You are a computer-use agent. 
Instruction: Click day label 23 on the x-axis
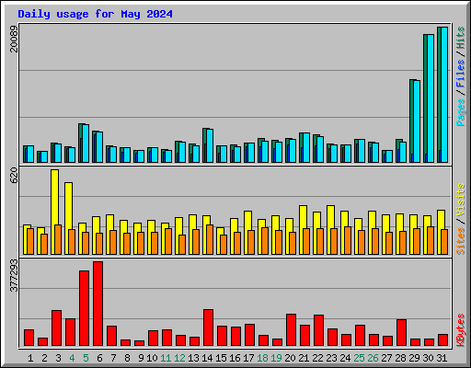pos(331,358)
